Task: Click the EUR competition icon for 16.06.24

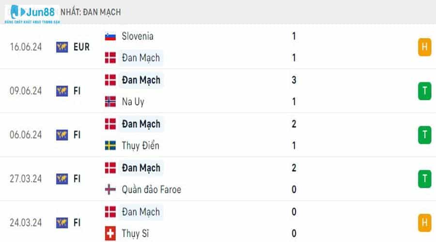Action: (62, 47)
